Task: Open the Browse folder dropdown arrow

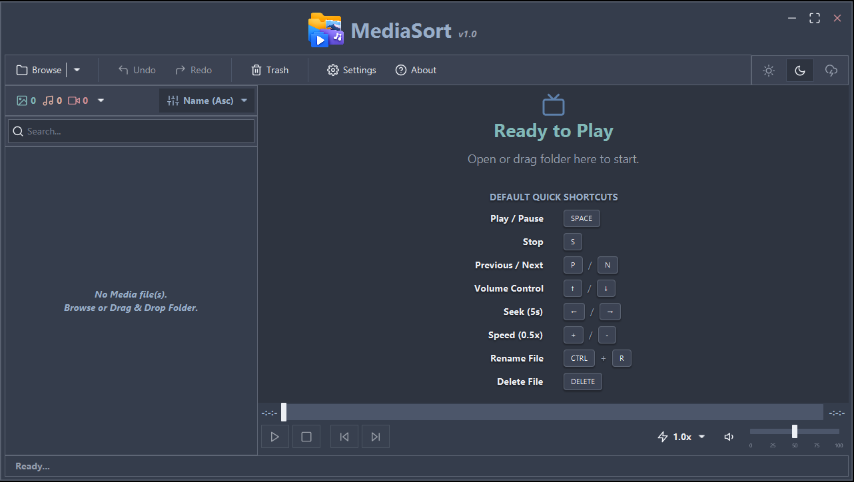Action: [77, 69]
